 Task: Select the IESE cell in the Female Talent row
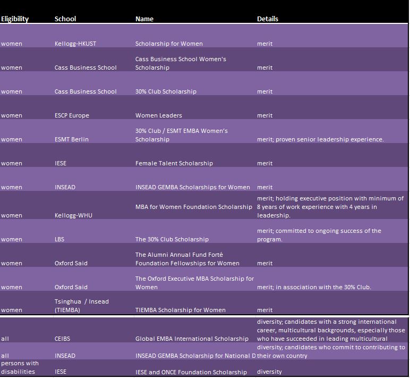point(61,163)
